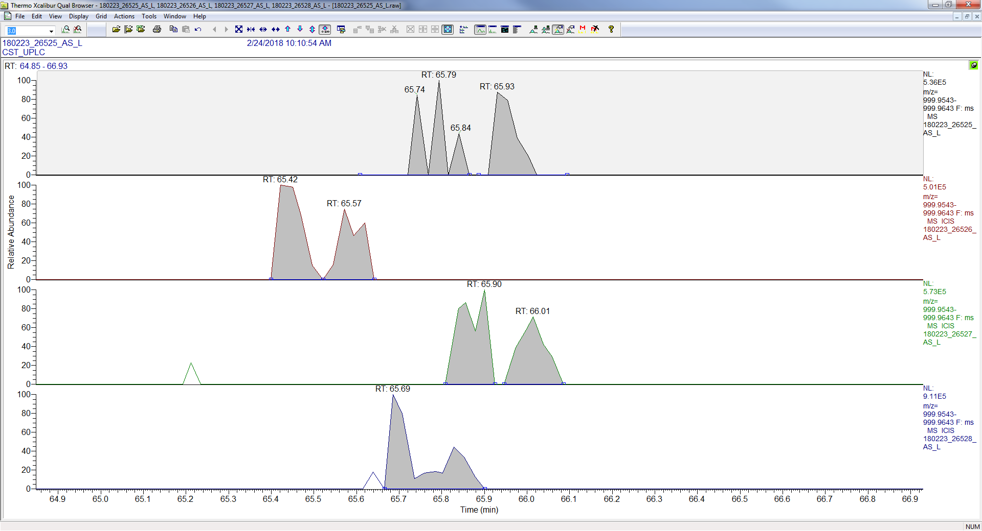Open the Display menu
Image resolution: width=982 pixels, height=531 pixels.
78,16
